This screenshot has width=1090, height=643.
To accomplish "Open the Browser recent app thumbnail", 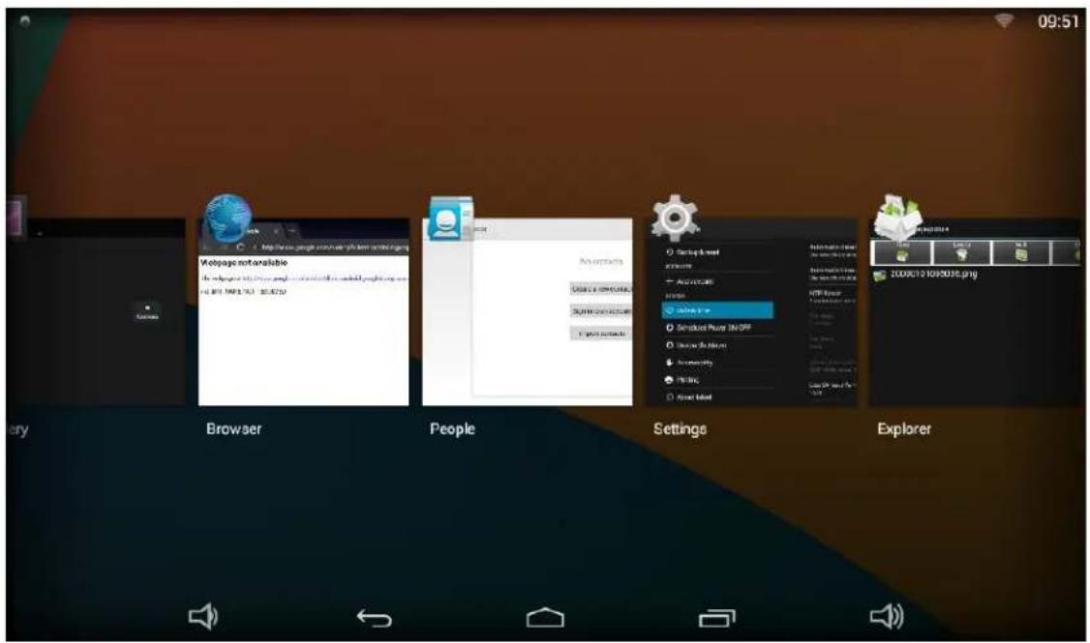I will (x=304, y=311).
